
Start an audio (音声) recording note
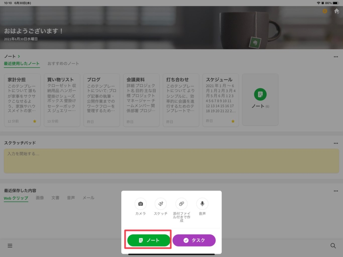[x=202, y=204]
